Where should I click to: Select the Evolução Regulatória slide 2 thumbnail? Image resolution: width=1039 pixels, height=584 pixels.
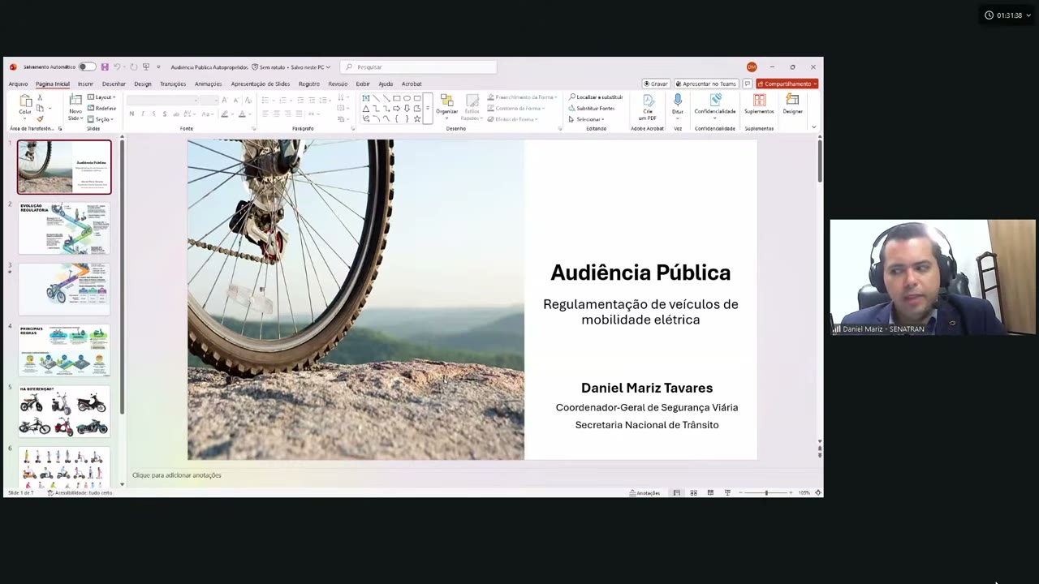[x=64, y=229]
